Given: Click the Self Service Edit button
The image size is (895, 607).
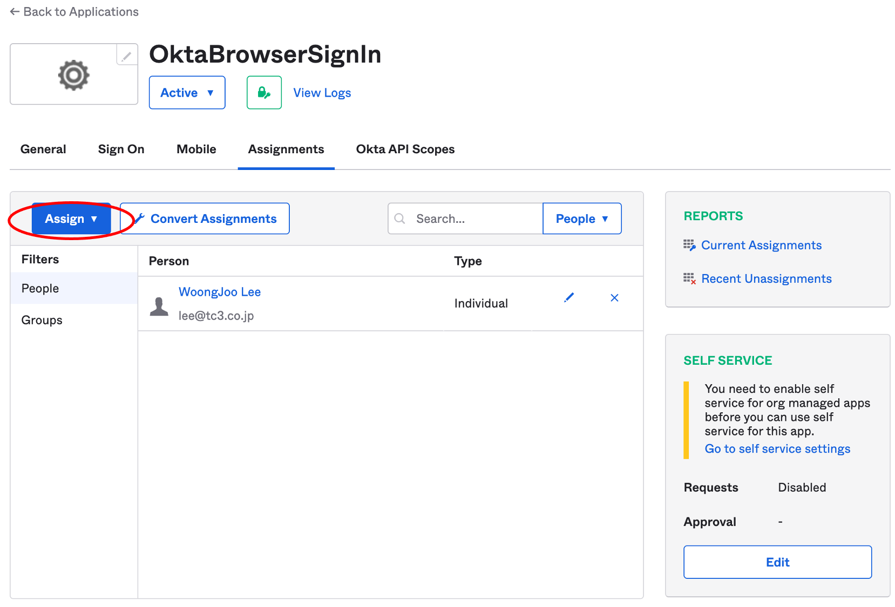Looking at the screenshot, I should point(777,562).
